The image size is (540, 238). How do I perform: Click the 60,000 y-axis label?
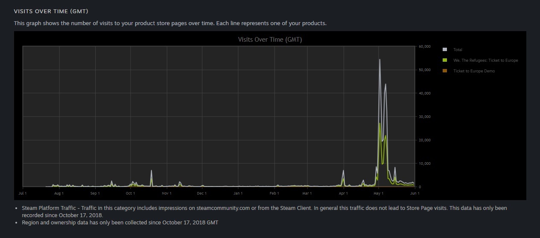[424, 46]
